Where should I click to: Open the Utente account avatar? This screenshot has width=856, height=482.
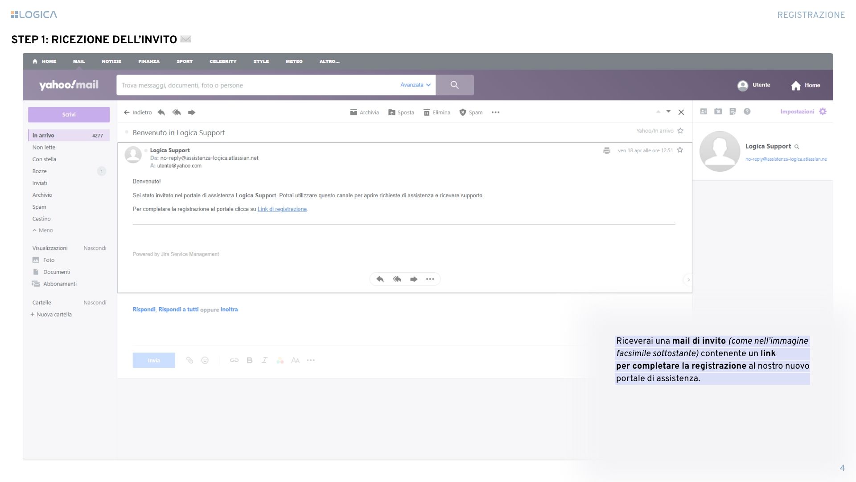pyautogui.click(x=743, y=85)
